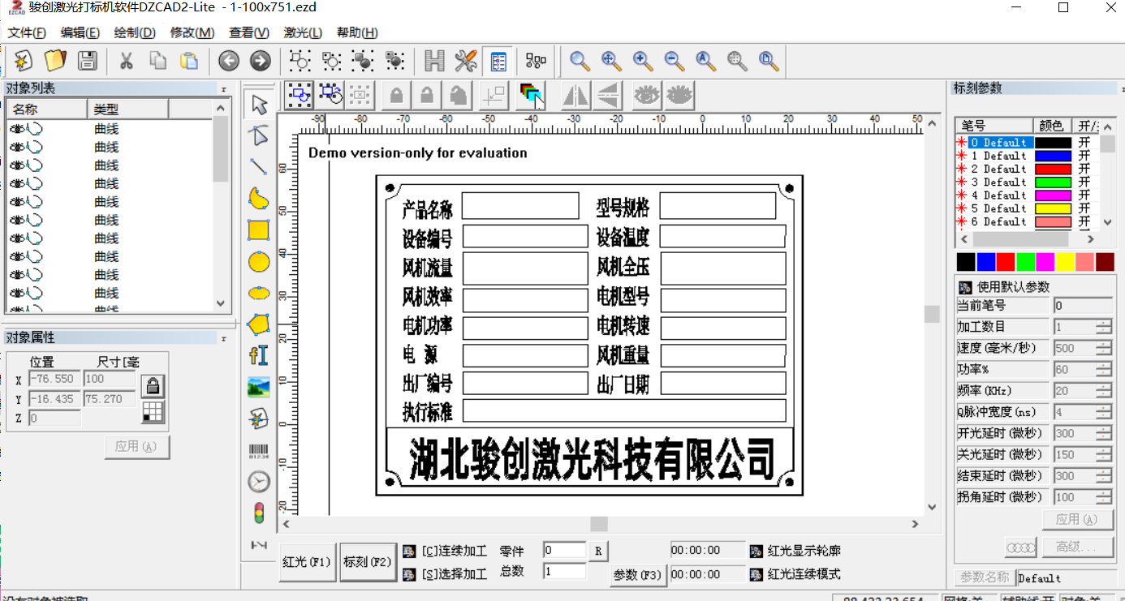1125x601 pixels.
Task: Select the Timer clock tool
Action: click(259, 482)
